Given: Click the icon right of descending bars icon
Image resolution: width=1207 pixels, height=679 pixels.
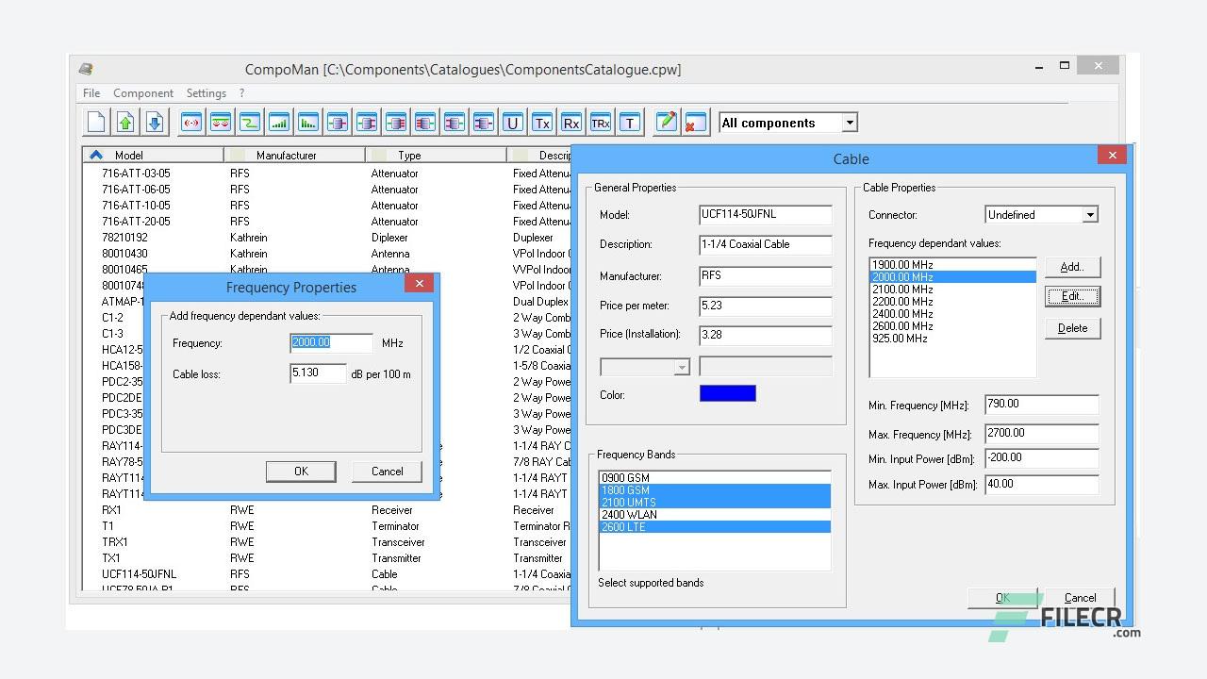Looking at the screenshot, I should [338, 122].
